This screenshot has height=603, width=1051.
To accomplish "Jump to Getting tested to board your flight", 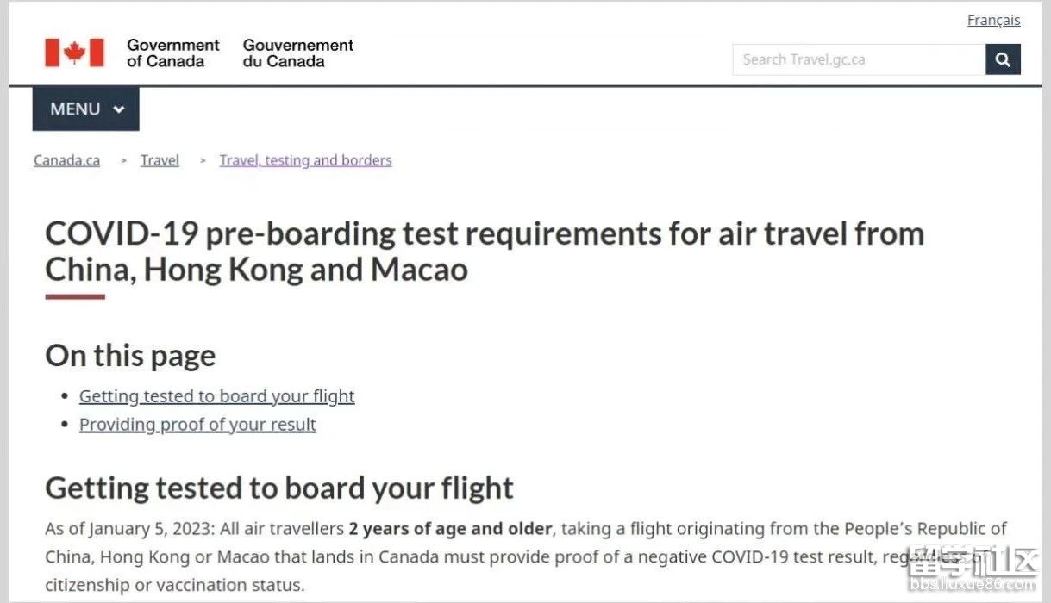I will [216, 396].
